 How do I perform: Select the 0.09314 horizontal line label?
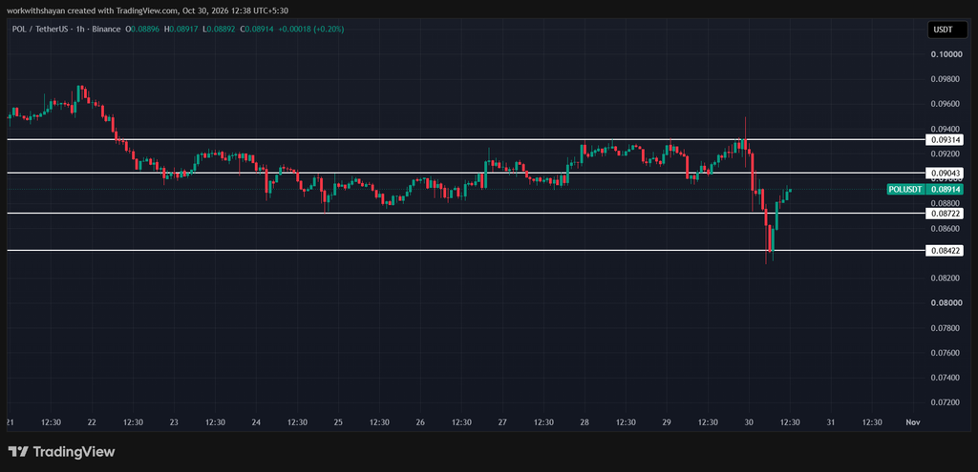[x=945, y=139]
